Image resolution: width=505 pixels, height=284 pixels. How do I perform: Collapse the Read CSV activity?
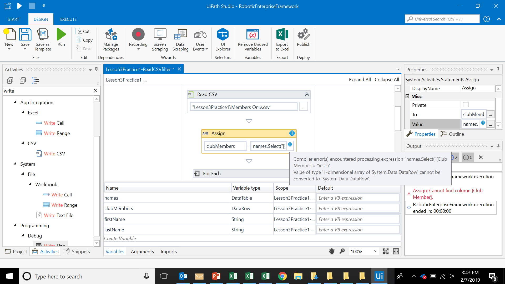coord(307,94)
